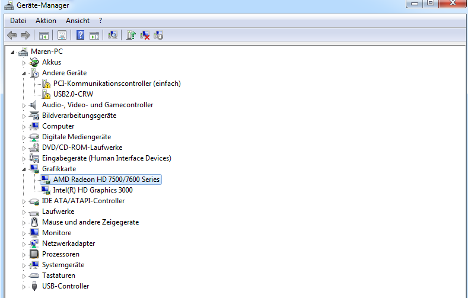Expand the Monitore node
Viewport: 468px width, 298px height.
(24, 233)
